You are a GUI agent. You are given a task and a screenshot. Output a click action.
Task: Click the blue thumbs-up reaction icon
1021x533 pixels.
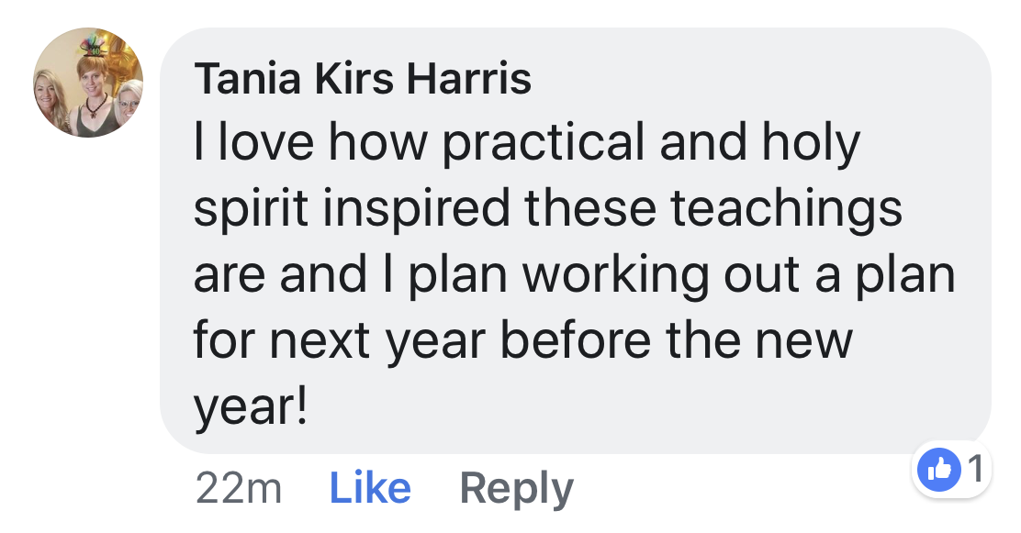point(939,470)
